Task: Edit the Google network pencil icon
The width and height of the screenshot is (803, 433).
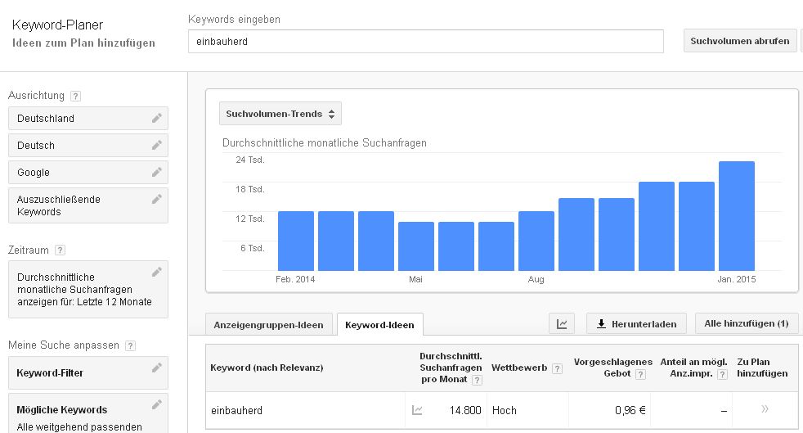Action: (x=157, y=172)
